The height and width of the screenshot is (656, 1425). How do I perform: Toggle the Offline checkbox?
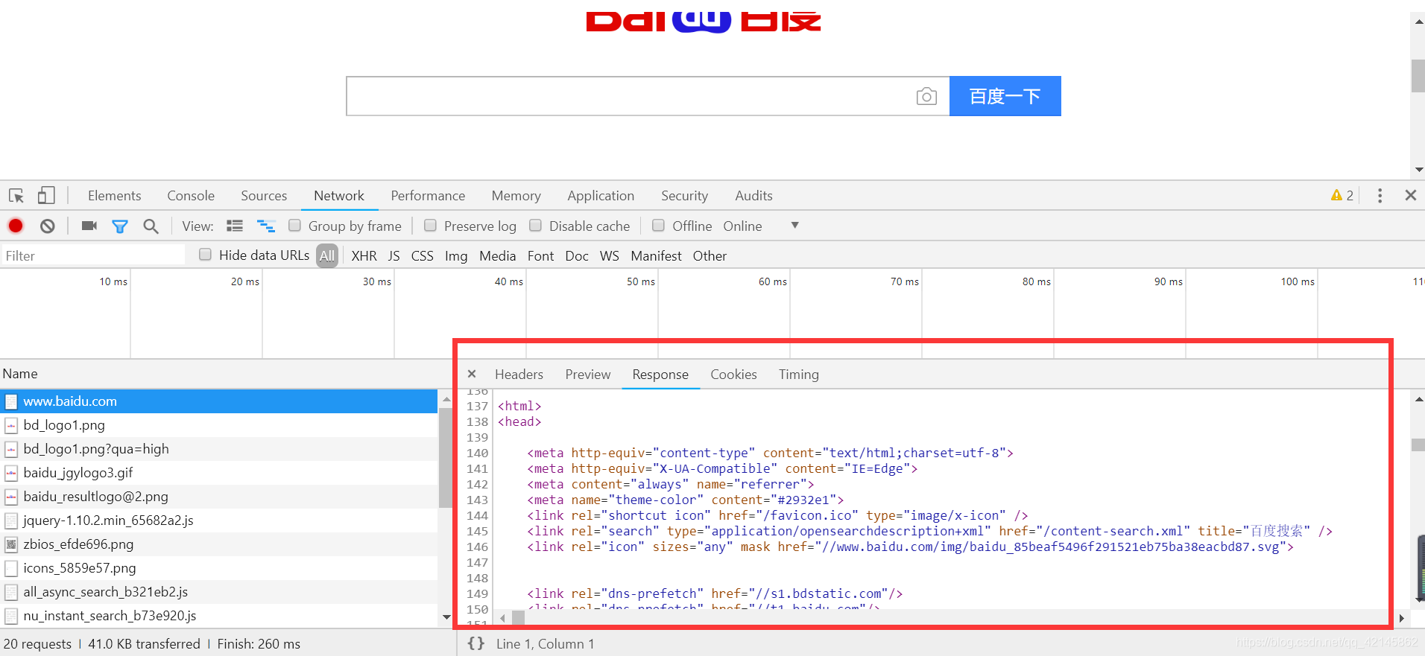[658, 226]
